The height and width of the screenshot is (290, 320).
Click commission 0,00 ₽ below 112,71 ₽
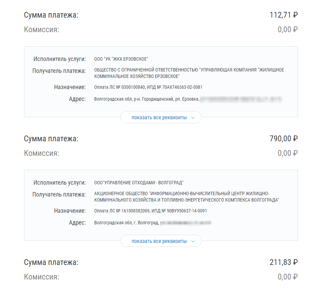(x=288, y=29)
